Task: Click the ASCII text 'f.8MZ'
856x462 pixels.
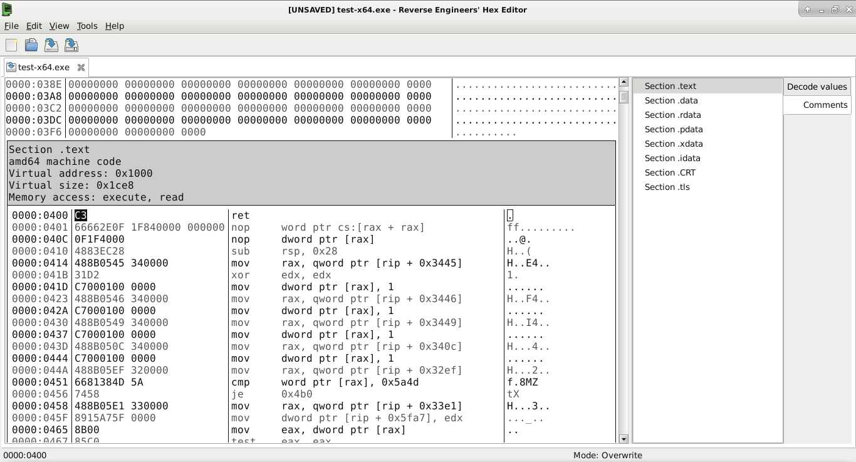Action: [x=523, y=382]
